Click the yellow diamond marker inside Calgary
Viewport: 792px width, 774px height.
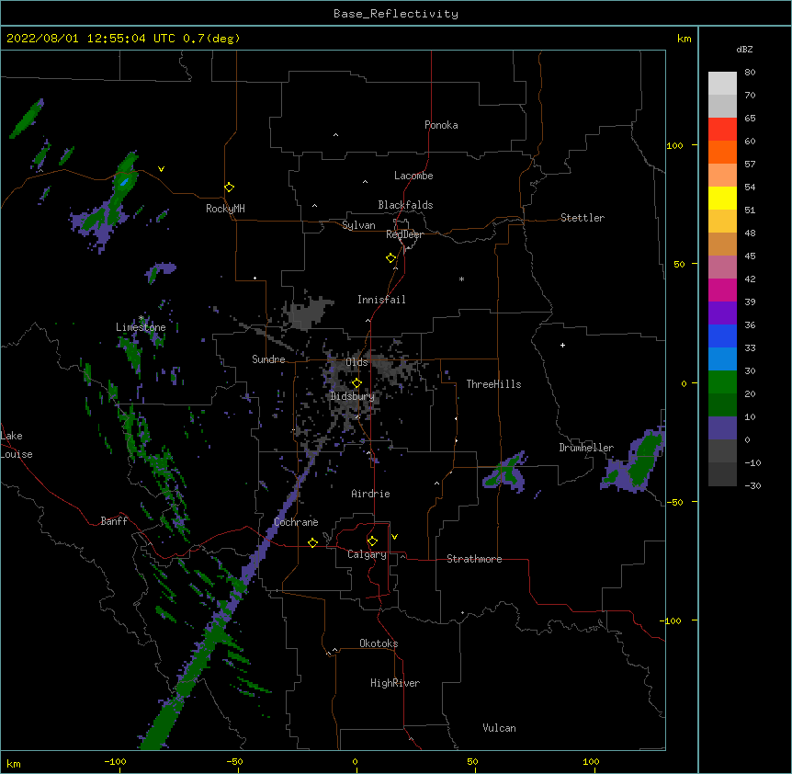click(372, 541)
